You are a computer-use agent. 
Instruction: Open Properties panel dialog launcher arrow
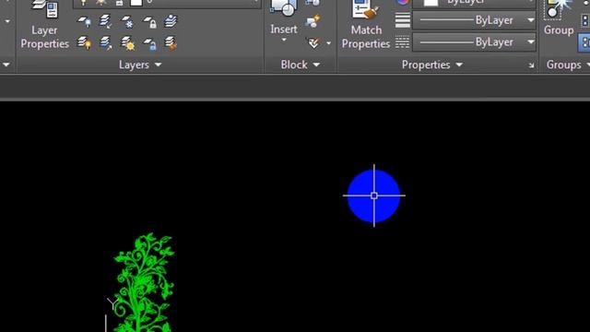point(531,65)
